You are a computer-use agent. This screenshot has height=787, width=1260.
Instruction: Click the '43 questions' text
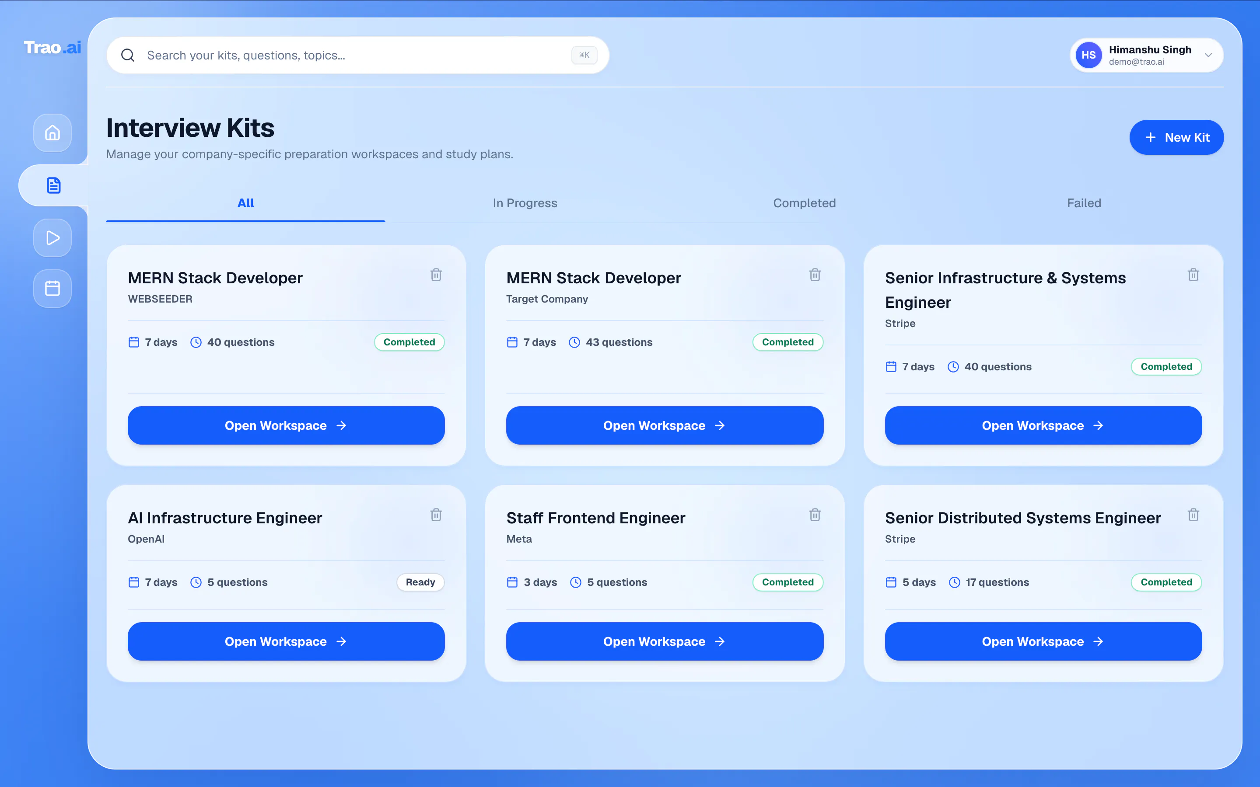coord(619,342)
